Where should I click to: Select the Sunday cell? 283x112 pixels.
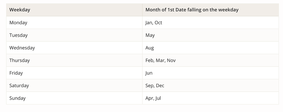click(x=17, y=98)
